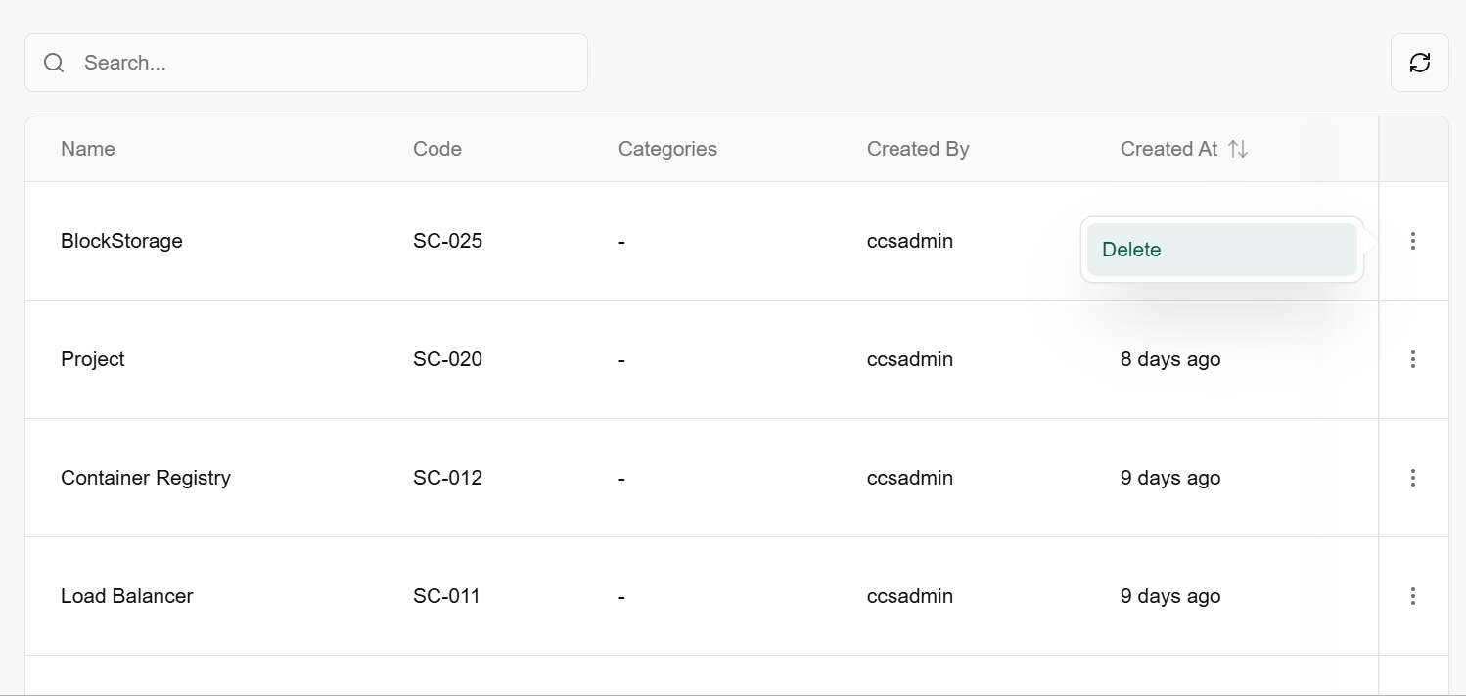
Task: Click the Categories column header
Action: (667, 149)
